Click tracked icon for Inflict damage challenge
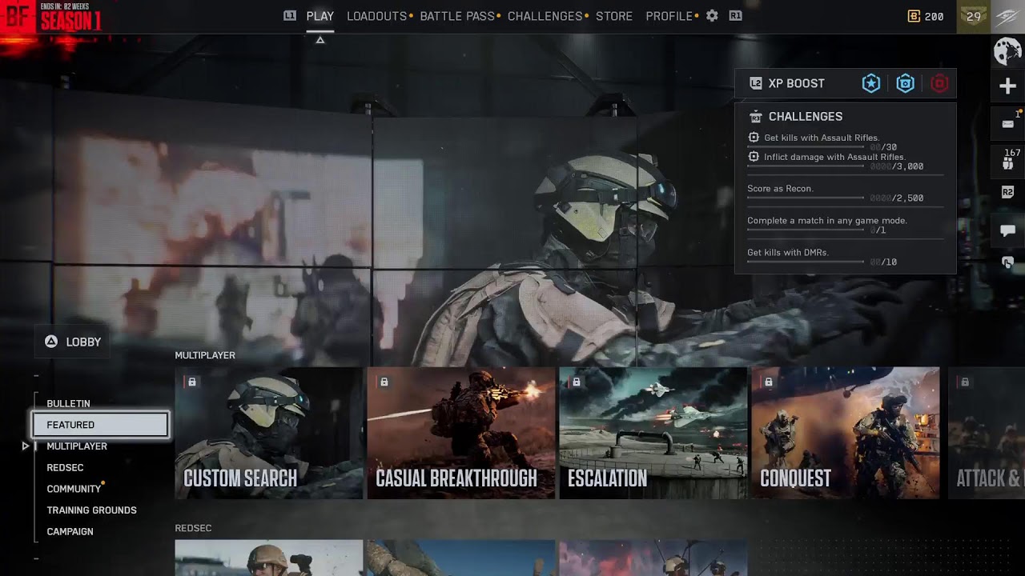This screenshot has height=576, width=1025. (754, 157)
